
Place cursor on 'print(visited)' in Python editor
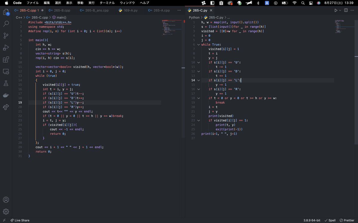[x=221, y=116]
